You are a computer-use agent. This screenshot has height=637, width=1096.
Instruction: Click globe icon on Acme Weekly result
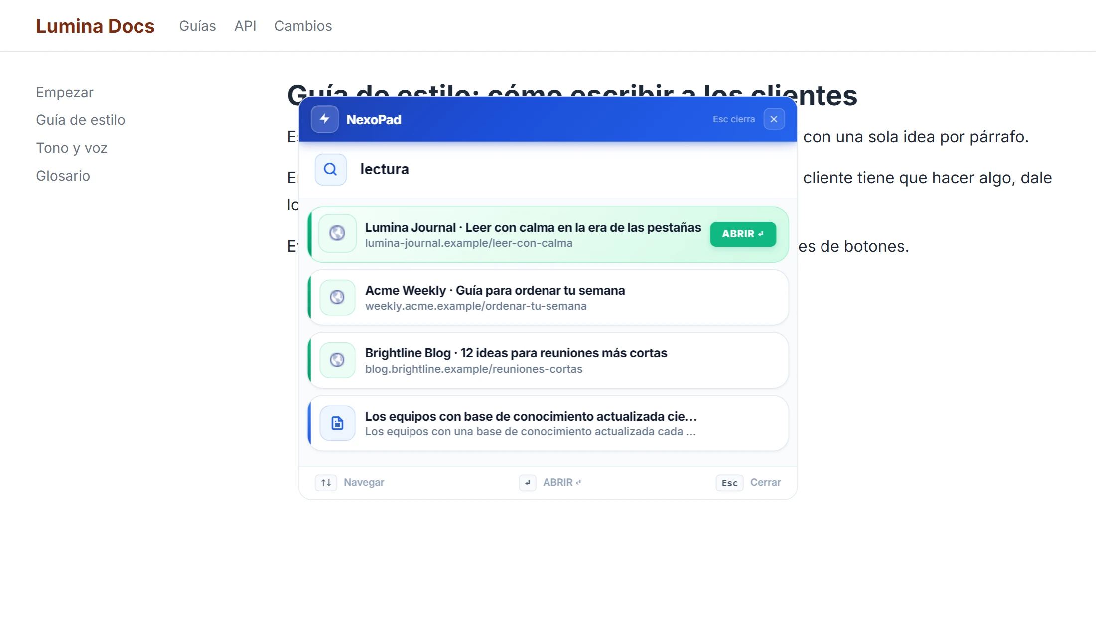[337, 297]
